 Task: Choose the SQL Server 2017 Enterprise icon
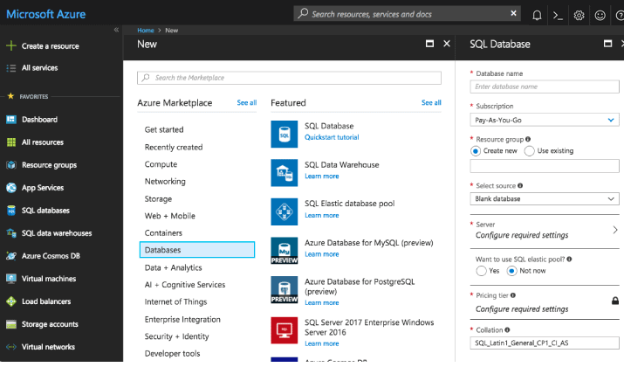pyautogui.click(x=285, y=330)
